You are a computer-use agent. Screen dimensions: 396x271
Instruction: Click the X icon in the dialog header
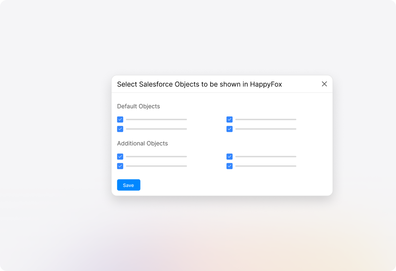(x=324, y=84)
